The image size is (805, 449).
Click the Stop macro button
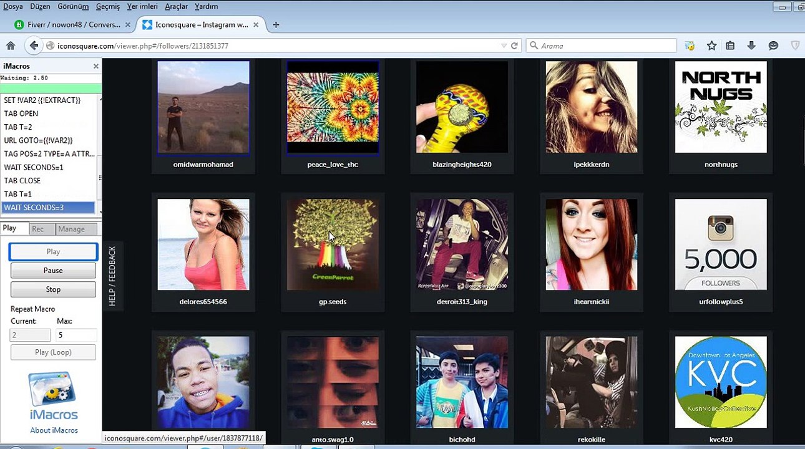tap(53, 289)
